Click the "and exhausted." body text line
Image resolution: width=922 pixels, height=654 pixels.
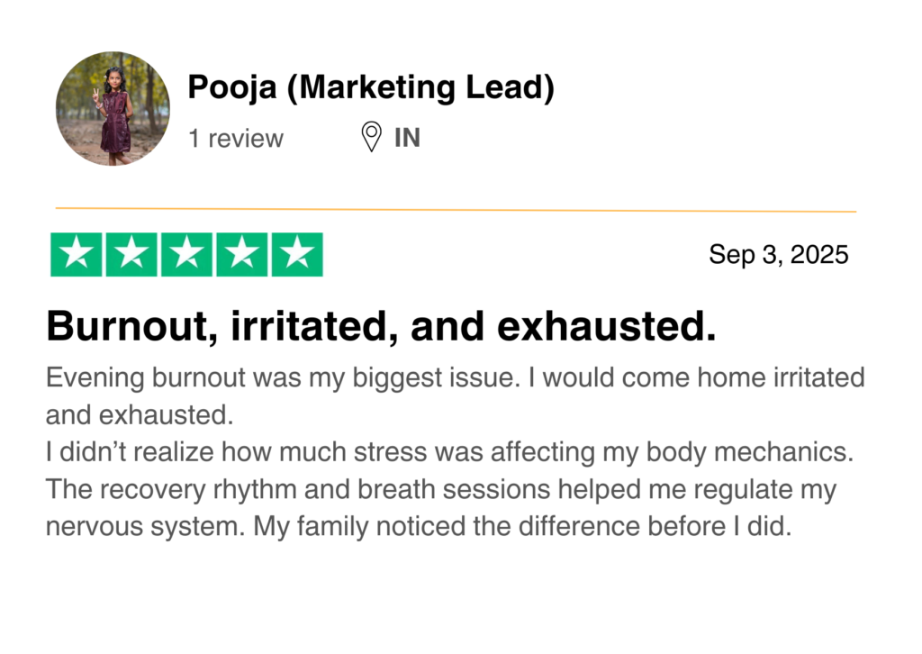pos(138,414)
